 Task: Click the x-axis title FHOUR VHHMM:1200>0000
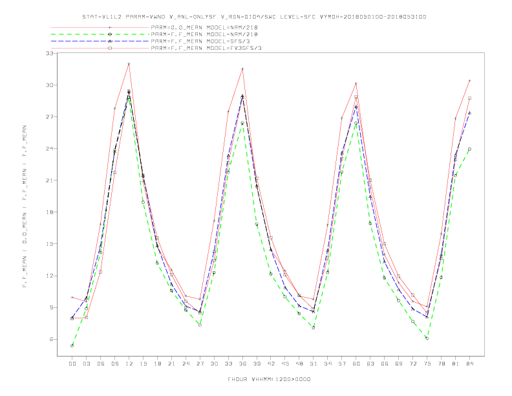point(269,379)
